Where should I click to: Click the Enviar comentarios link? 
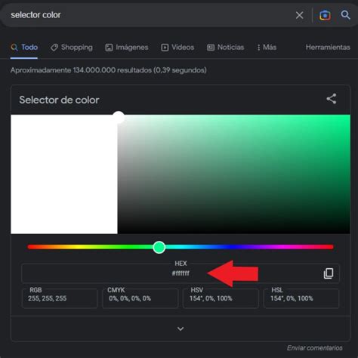pyautogui.click(x=315, y=348)
